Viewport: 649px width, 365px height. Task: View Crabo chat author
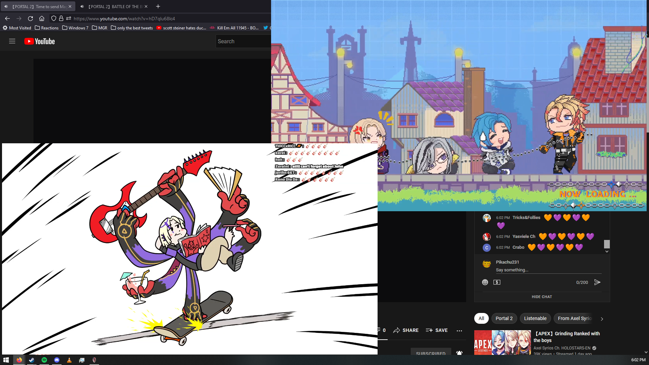point(518,247)
